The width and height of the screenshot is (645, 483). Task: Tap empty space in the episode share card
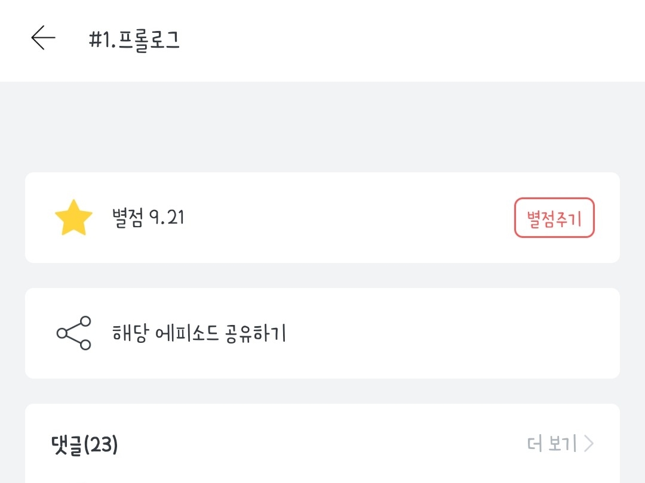(x=448, y=333)
